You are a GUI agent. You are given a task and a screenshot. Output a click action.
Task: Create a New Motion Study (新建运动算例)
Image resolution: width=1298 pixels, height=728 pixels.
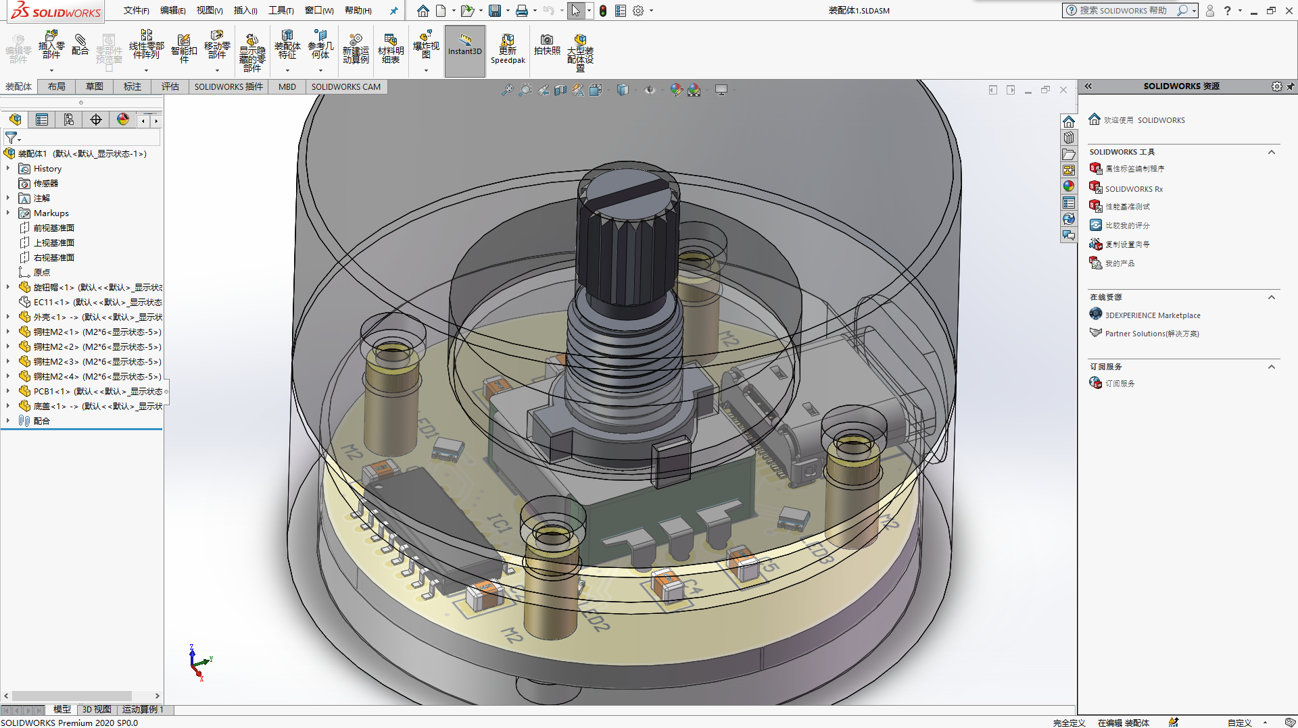356,49
